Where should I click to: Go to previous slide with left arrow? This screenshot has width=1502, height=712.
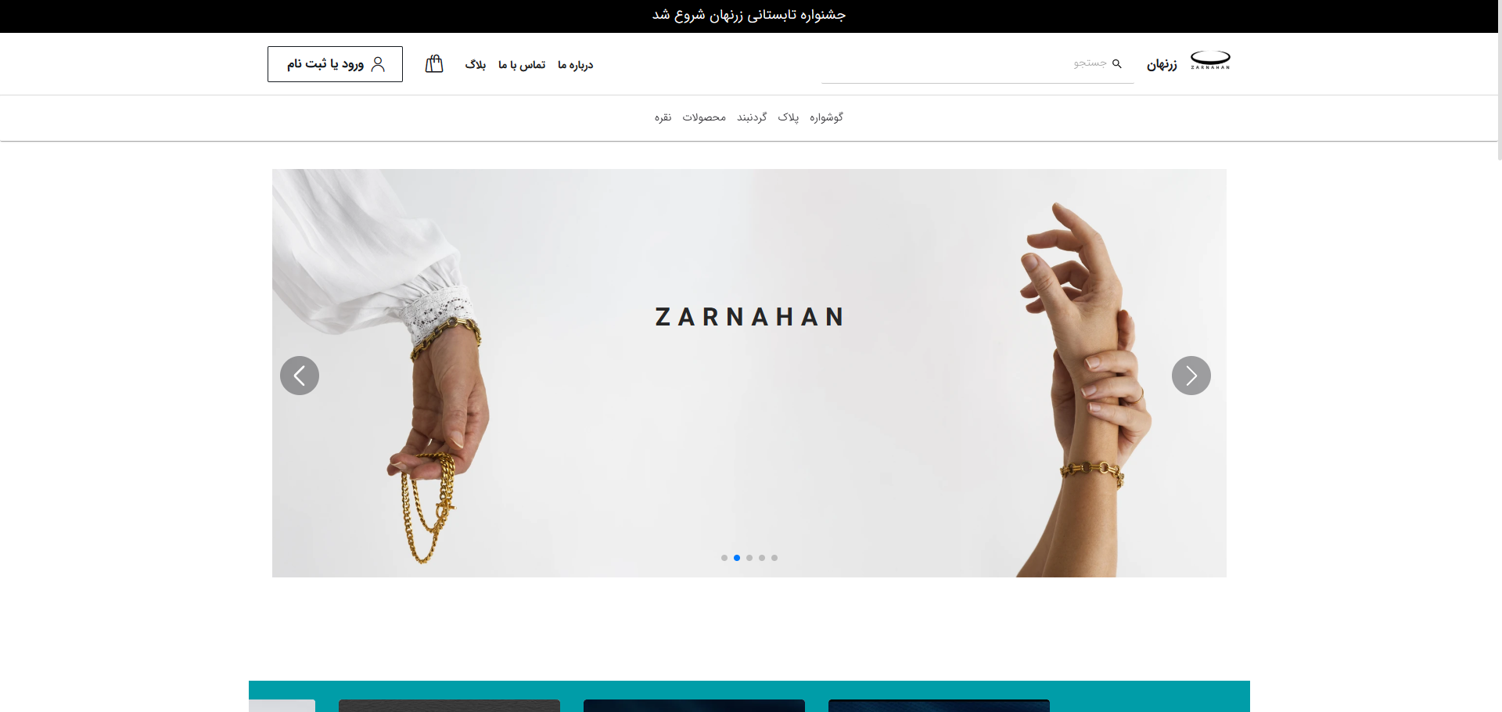tap(300, 376)
